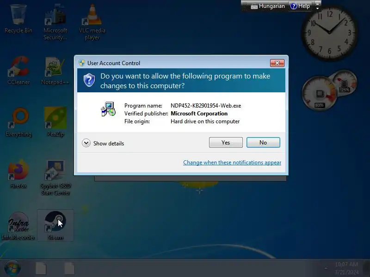Show hidden tray icons arrow
This screenshot has height=277, width=370.
(x=326, y=268)
